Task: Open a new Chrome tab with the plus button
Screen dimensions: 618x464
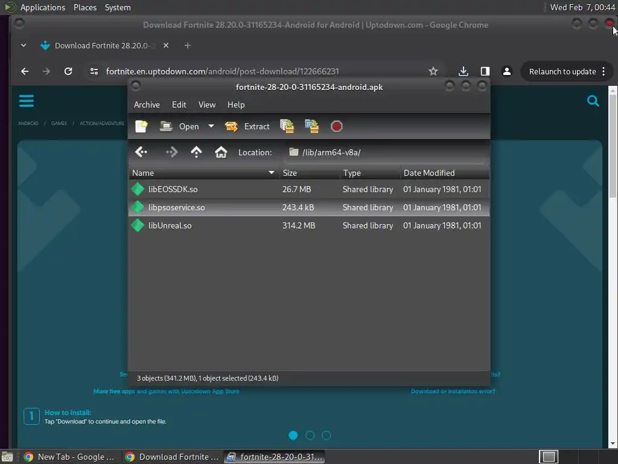Action: [x=188, y=45]
